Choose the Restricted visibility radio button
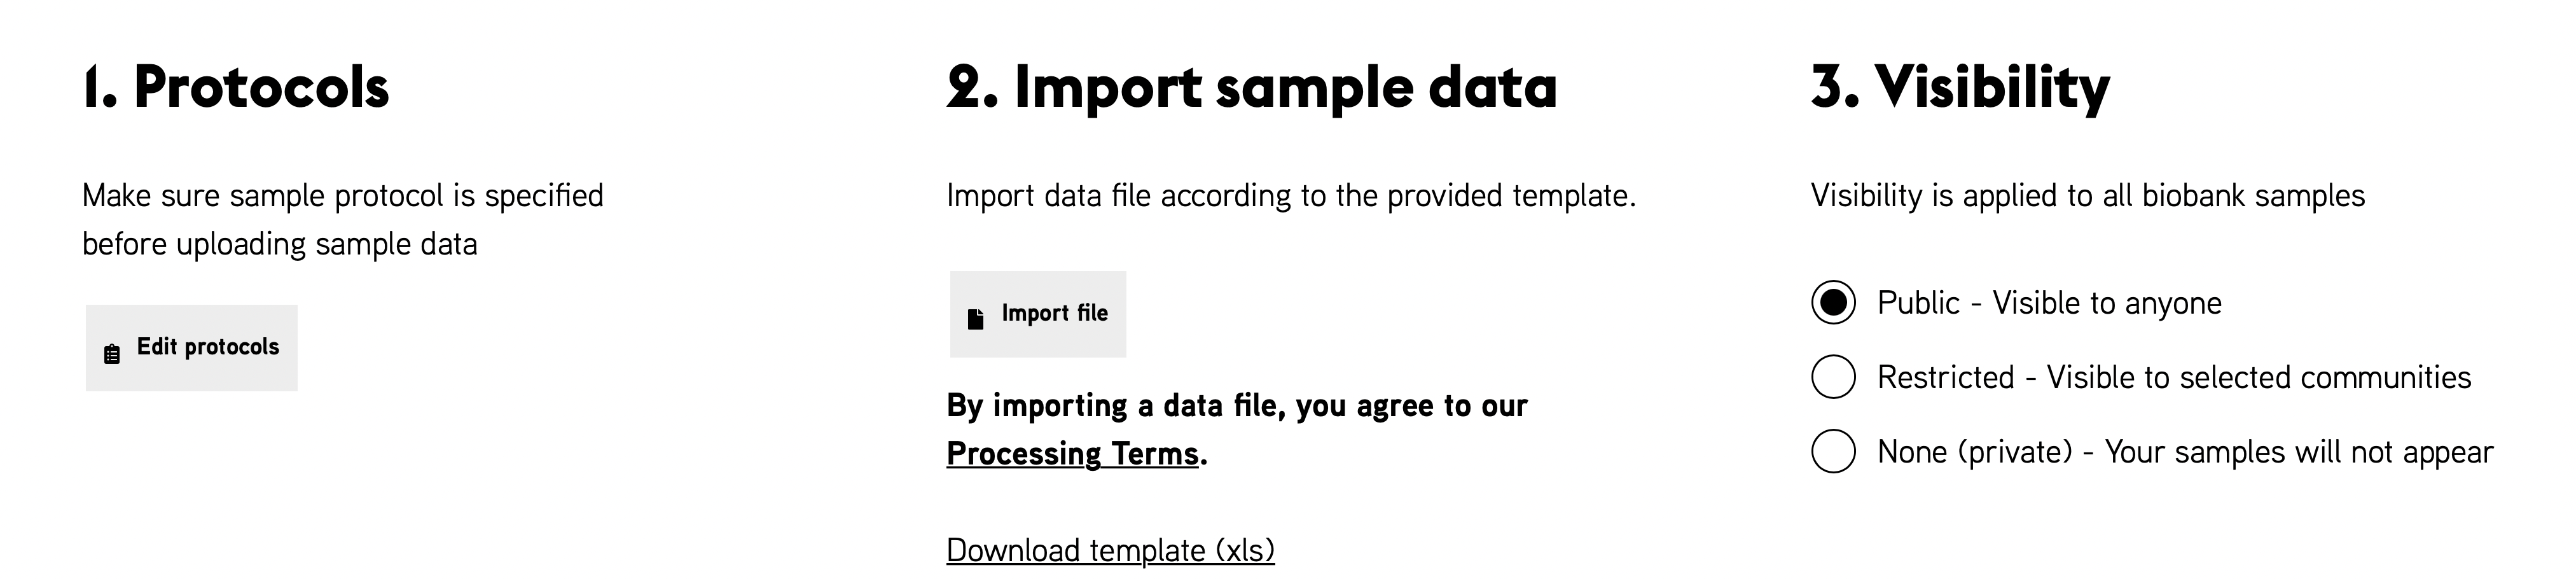Image resolution: width=2576 pixels, height=579 pixels. [x=1833, y=377]
